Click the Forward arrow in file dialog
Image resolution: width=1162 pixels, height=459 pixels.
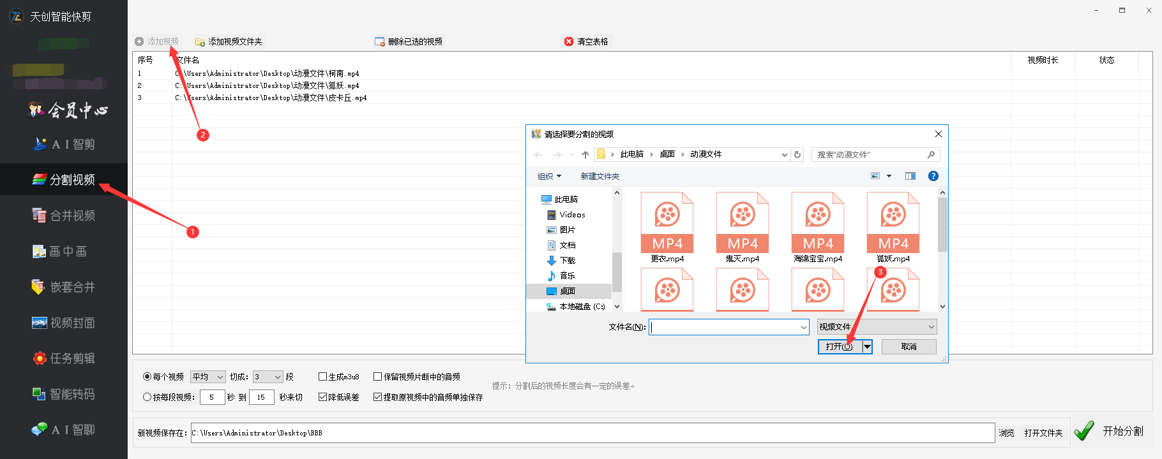[x=557, y=154]
